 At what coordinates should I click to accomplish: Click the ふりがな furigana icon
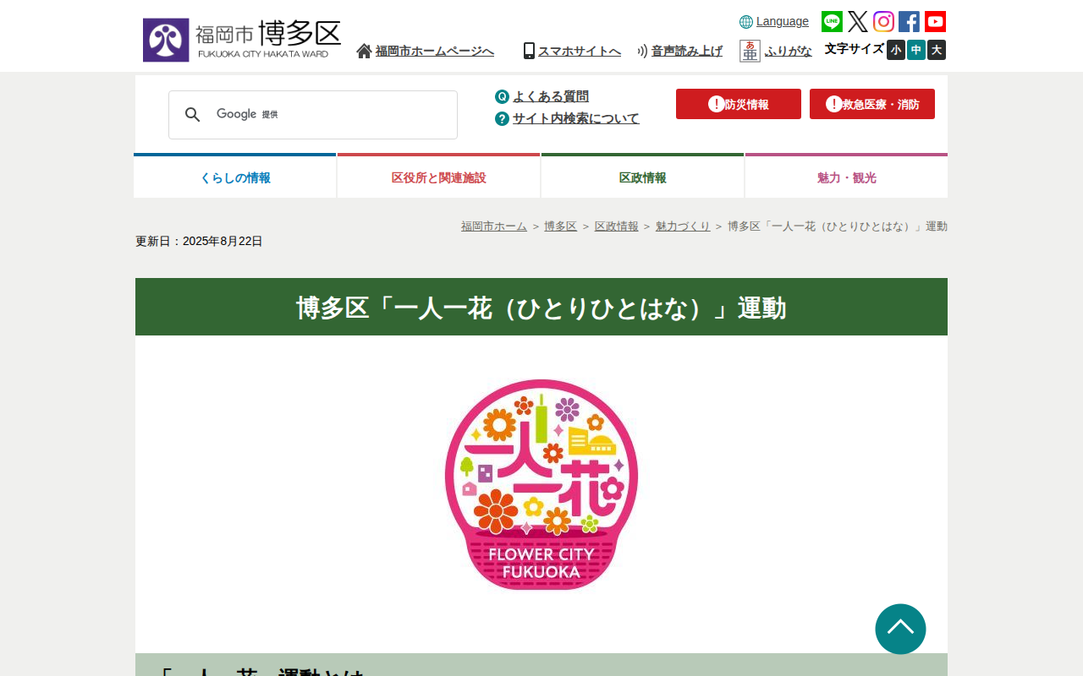[750, 51]
